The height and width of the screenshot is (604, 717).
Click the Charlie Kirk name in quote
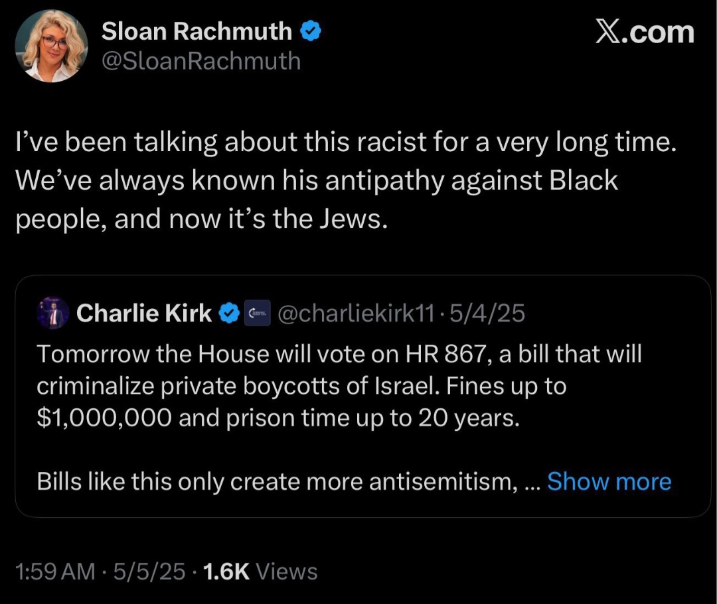pyautogui.click(x=143, y=313)
